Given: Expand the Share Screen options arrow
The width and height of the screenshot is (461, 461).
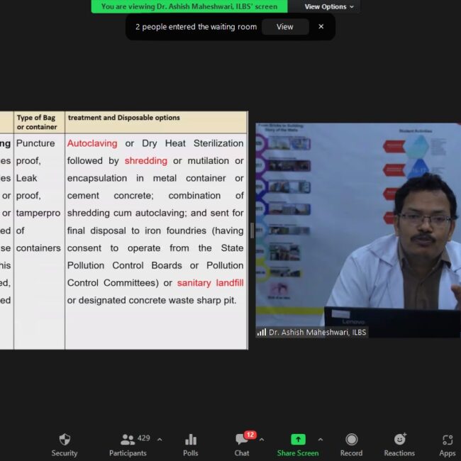Looking at the screenshot, I should 321,439.
